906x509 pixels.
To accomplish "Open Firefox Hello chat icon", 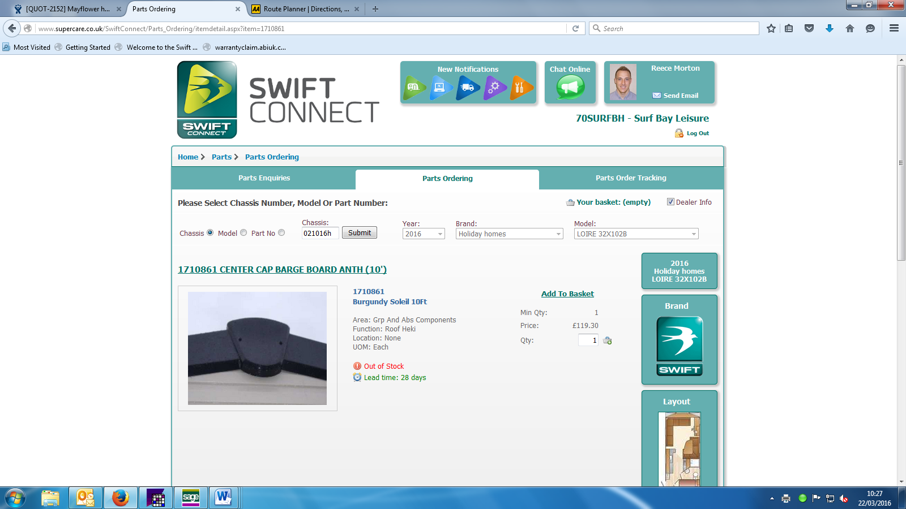I will [870, 28].
